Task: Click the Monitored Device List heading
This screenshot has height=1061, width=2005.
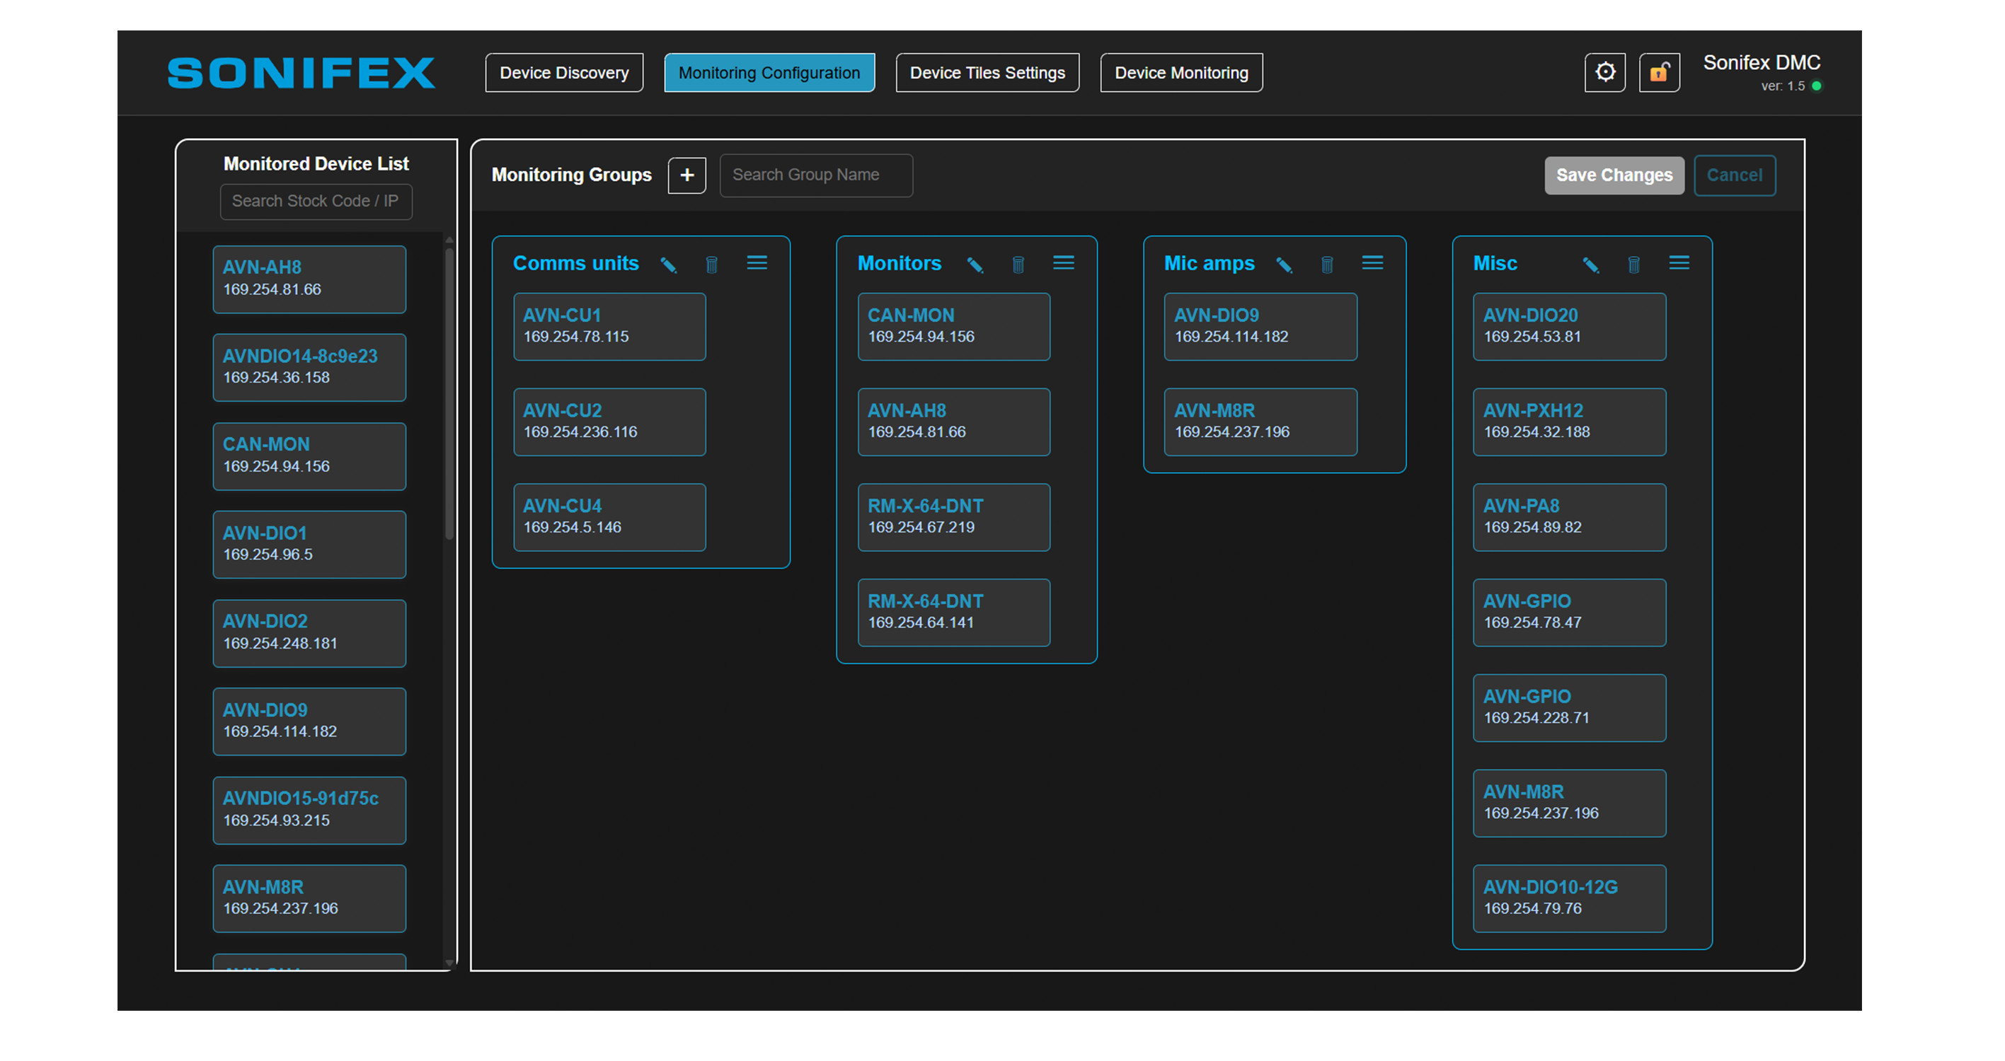Action: [x=316, y=163]
